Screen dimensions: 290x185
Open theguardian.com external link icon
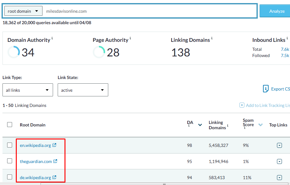click(55, 161)
